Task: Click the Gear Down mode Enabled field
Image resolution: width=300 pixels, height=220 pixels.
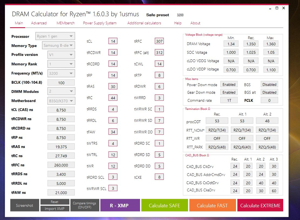Action: pos(229,92)
